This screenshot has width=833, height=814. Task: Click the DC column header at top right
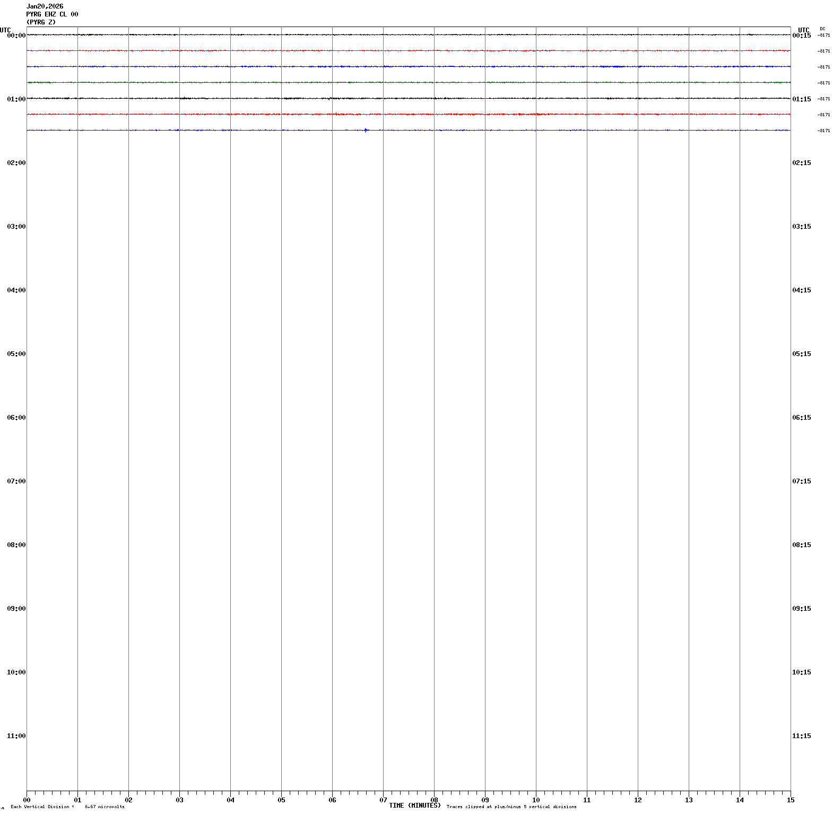pyautogui.click(x=822, y=29)
